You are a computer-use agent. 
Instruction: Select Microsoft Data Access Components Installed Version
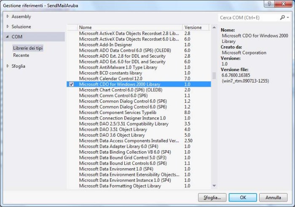pos(139,141)
